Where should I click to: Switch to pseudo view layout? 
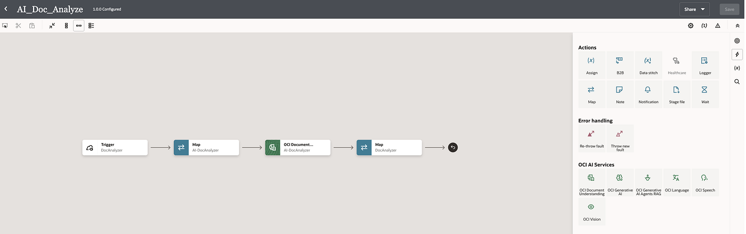pyautogui.click(x=92, y=26)
